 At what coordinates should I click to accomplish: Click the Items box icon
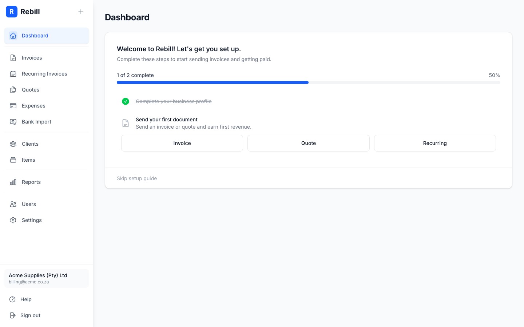pyautogui.click(x=13, y=160)
